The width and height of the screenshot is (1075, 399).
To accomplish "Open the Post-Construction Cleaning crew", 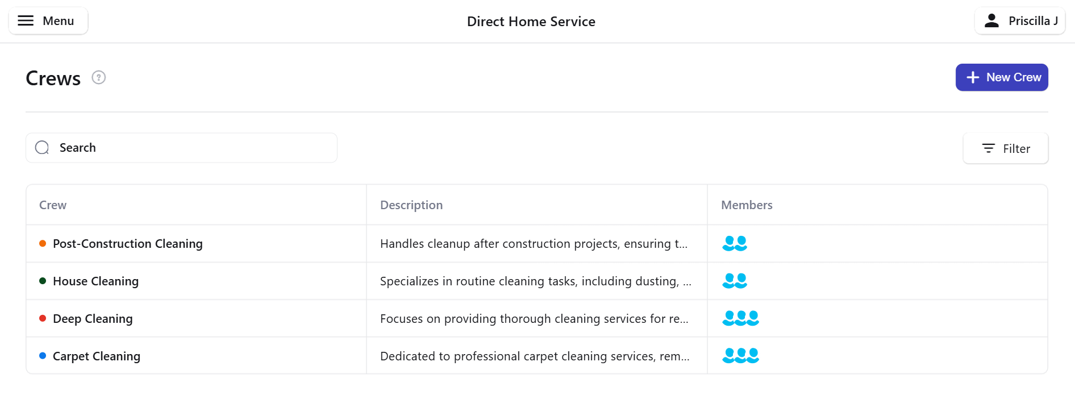I will coord(128,244).
